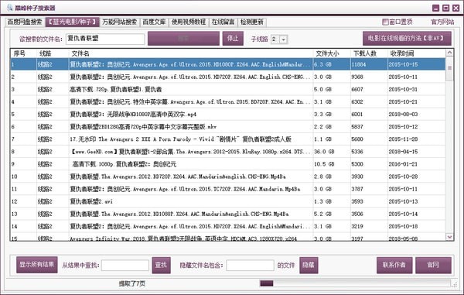464x295 pixels.
Task: Click file size 10.5 GB cell
Action: pyautogui.click(x=324, y=164)
